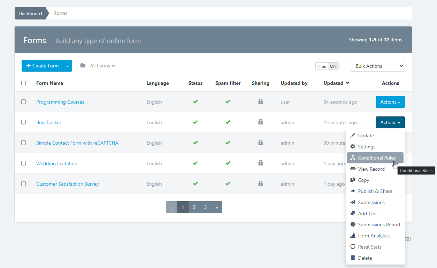
Task: Select Publish & Share from the menu
Action: point(375,191)
